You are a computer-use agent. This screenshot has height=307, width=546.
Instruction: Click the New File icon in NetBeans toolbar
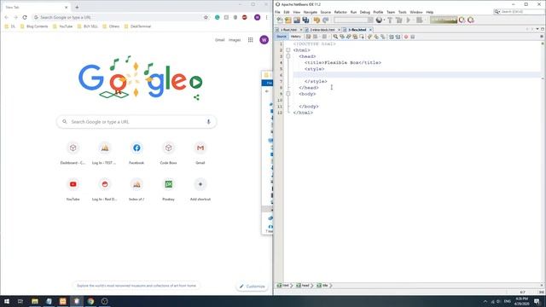(280, 20)
